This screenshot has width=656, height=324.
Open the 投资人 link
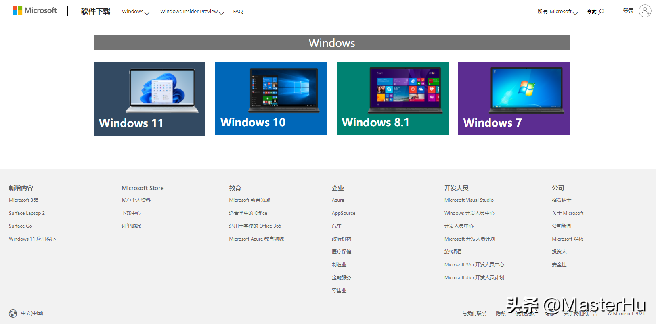(x=559, y=252)
